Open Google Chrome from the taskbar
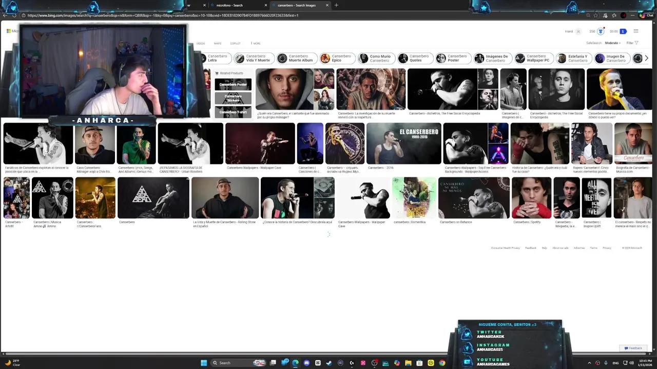657x369 pixels. [x=442, y=363]
